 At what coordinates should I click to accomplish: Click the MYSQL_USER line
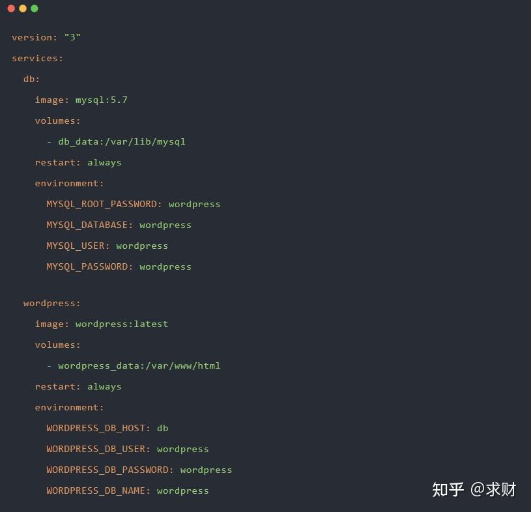click(x=108, y=246)
